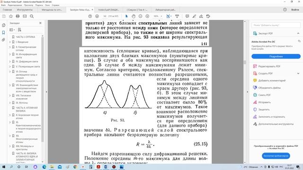Switch to the 'Лабораторная раб...' document tab
The image size is (303, 170).
[x=165, y=9]
